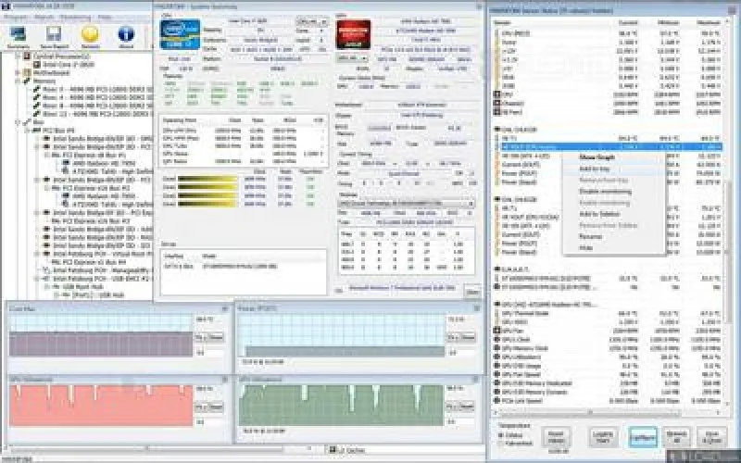Click the CPU fan sensor icon
This screenshot has height=463, width=741.
click(x=496, y=94)
